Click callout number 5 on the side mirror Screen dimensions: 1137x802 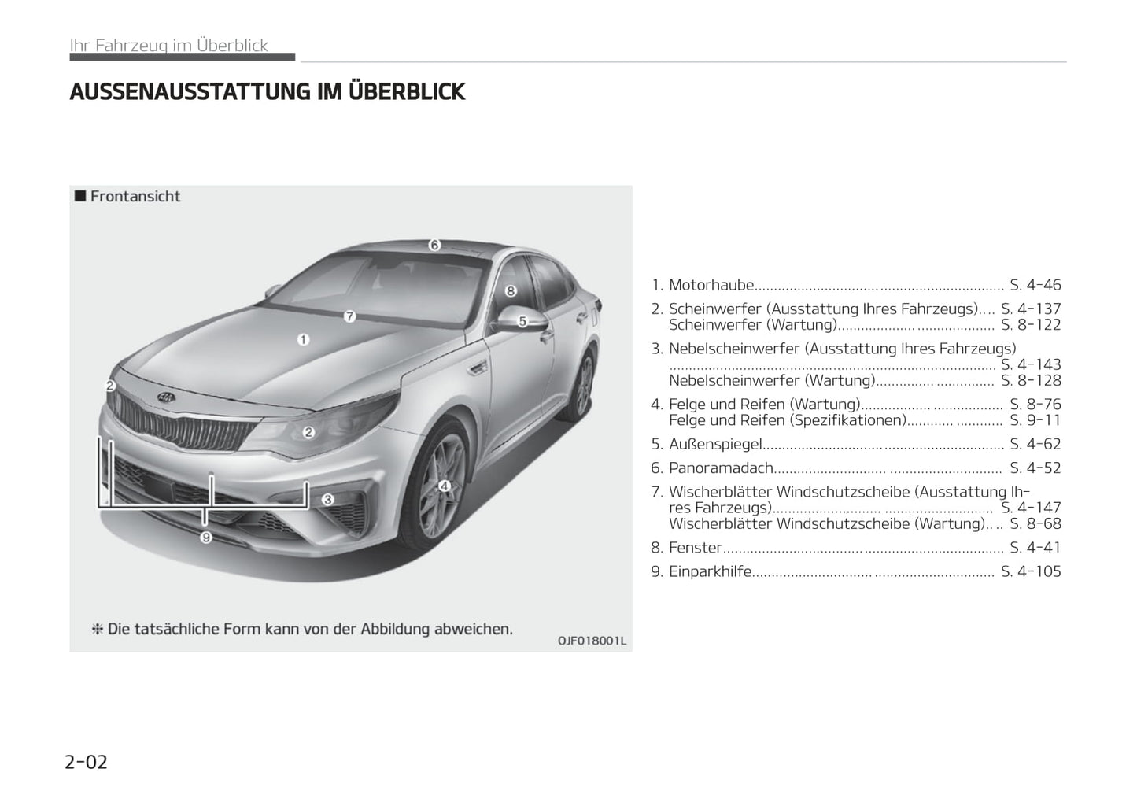pyautogui.click(x=522, y=321)
